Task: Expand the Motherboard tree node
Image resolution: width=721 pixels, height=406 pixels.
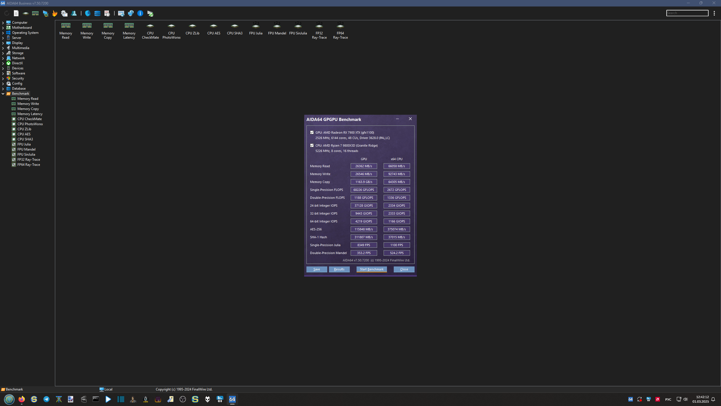Action: pyautogui.click(x=3, y=28)
